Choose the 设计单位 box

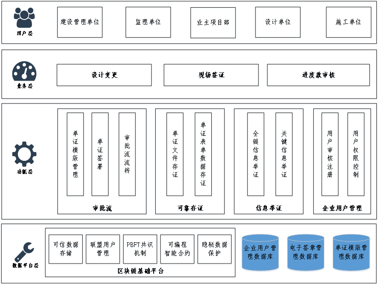click(278, 23)
